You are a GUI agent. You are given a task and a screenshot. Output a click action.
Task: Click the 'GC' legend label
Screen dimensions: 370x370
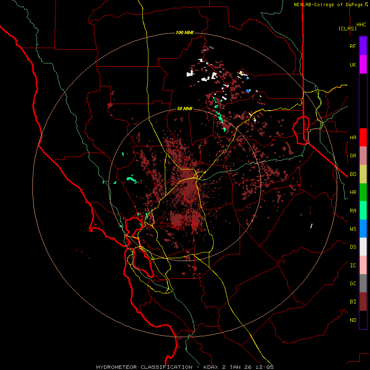point(353,283)
